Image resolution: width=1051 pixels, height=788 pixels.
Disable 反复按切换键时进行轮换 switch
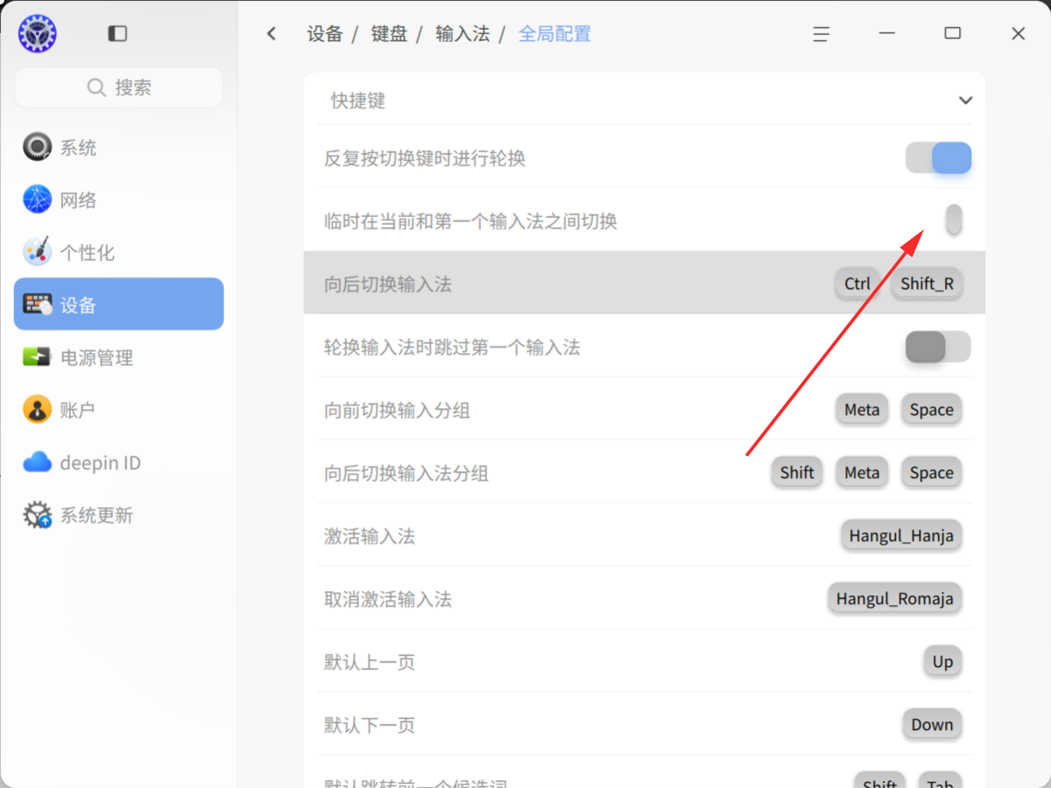coord(938,158)
